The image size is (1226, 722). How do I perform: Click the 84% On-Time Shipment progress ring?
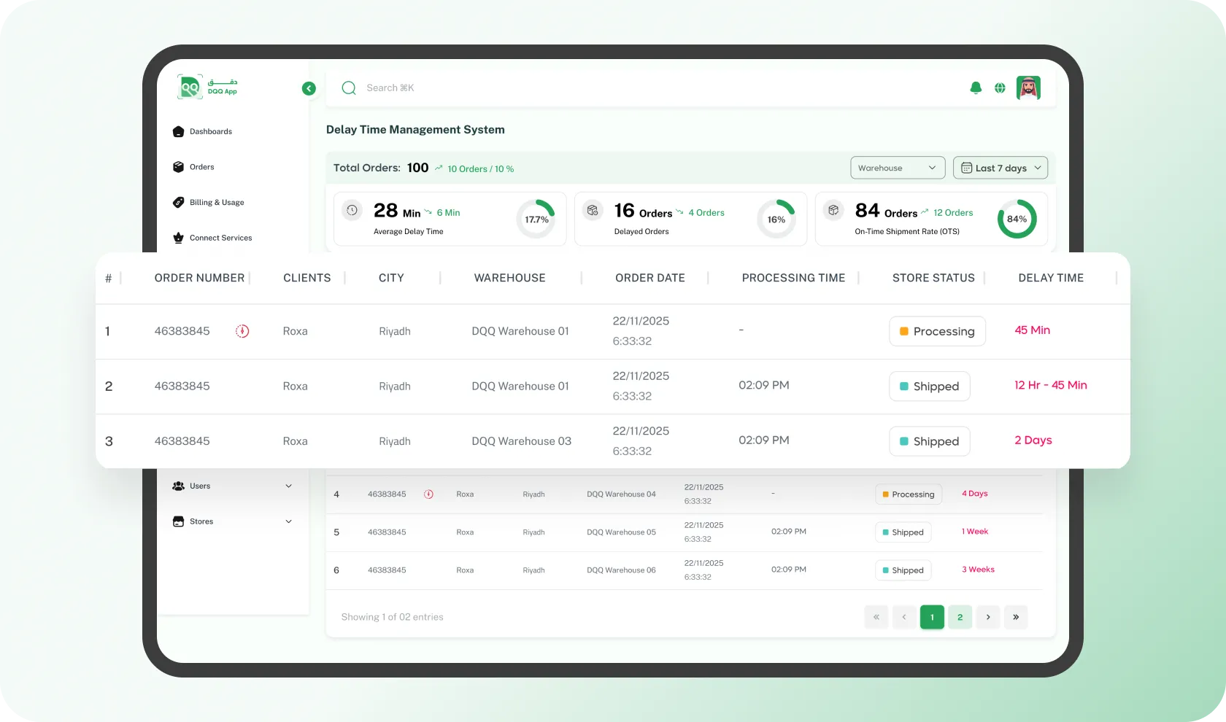pos(1017,219)
